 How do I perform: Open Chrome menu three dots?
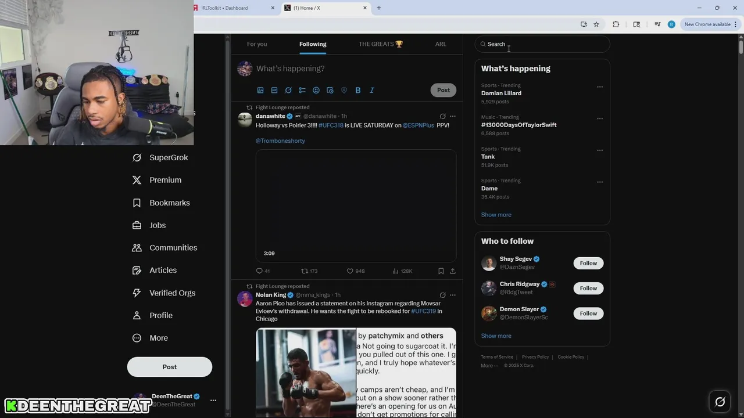[736, 24]
